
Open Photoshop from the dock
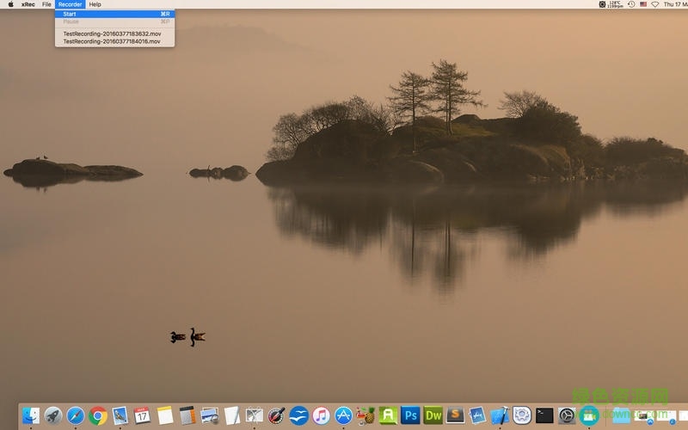(411, 415)
